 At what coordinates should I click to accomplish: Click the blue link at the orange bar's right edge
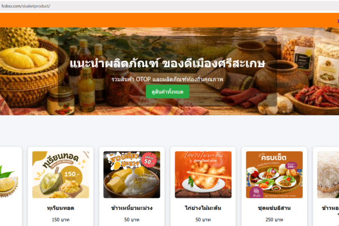coord(338,21)
